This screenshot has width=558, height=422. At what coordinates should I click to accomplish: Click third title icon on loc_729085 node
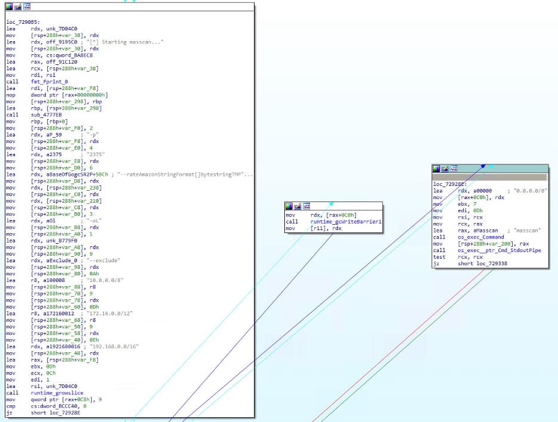coord(27,7)
